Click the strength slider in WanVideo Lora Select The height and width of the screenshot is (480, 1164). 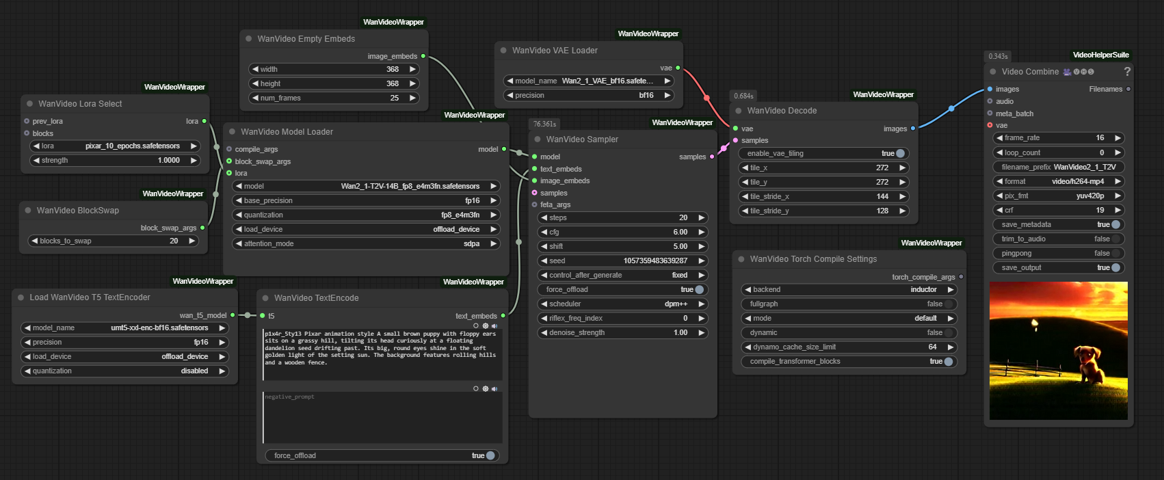pos(115,161)
